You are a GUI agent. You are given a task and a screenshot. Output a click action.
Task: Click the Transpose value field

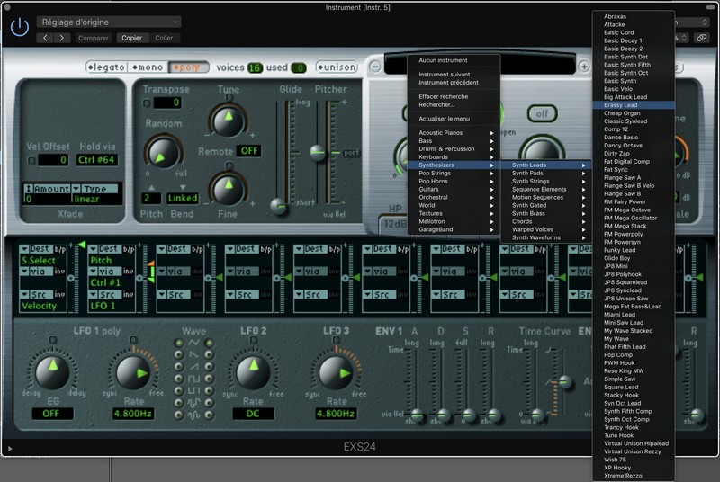(x=168, y=103)
